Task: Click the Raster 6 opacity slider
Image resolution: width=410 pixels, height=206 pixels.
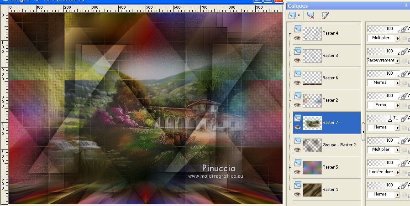Action: tap(384, 73)
